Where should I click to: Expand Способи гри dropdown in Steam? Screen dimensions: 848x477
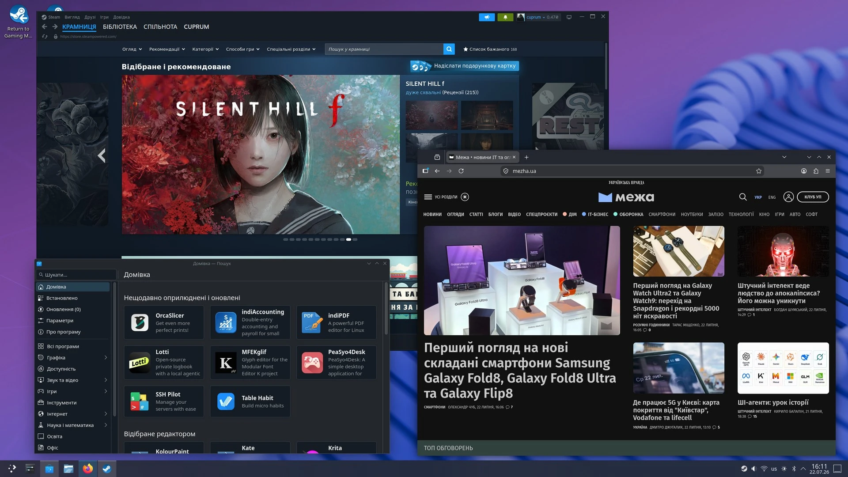242,49
